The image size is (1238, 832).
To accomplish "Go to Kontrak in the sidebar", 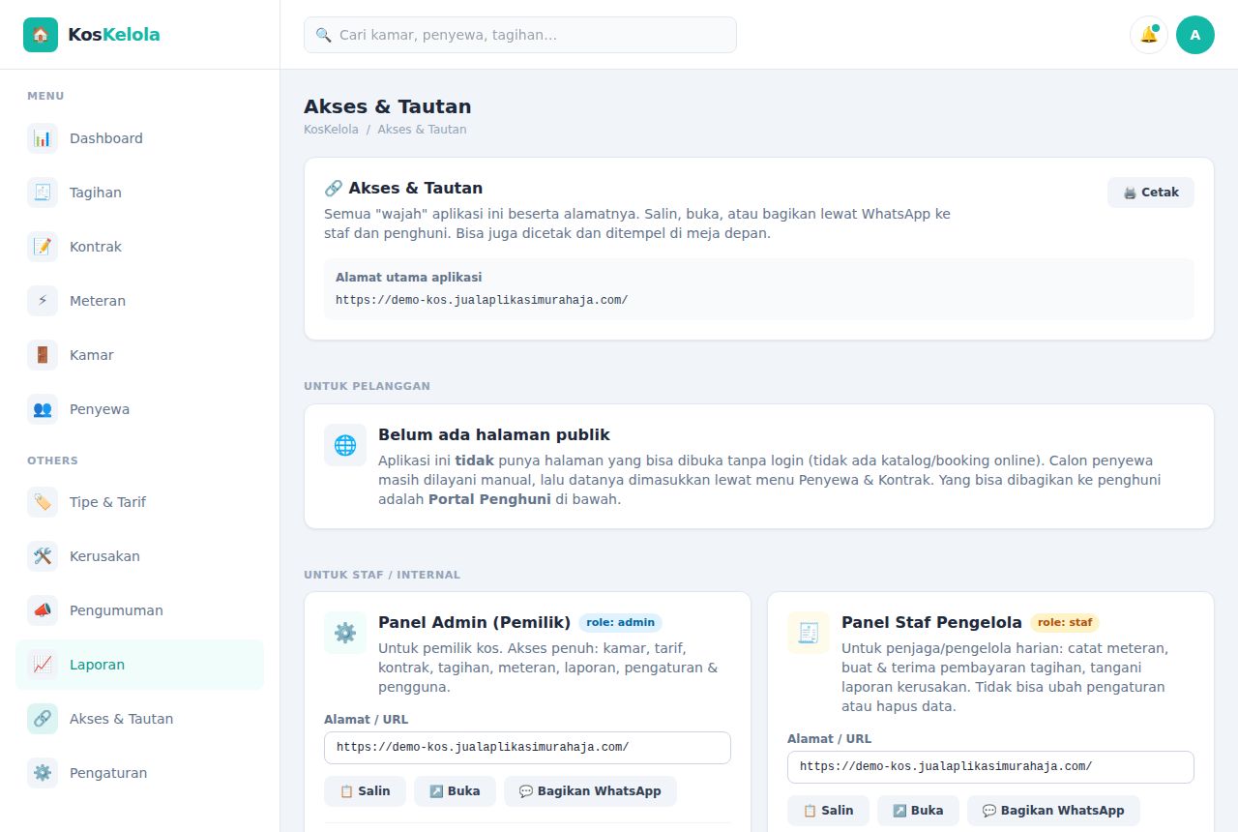I will 139,247.
